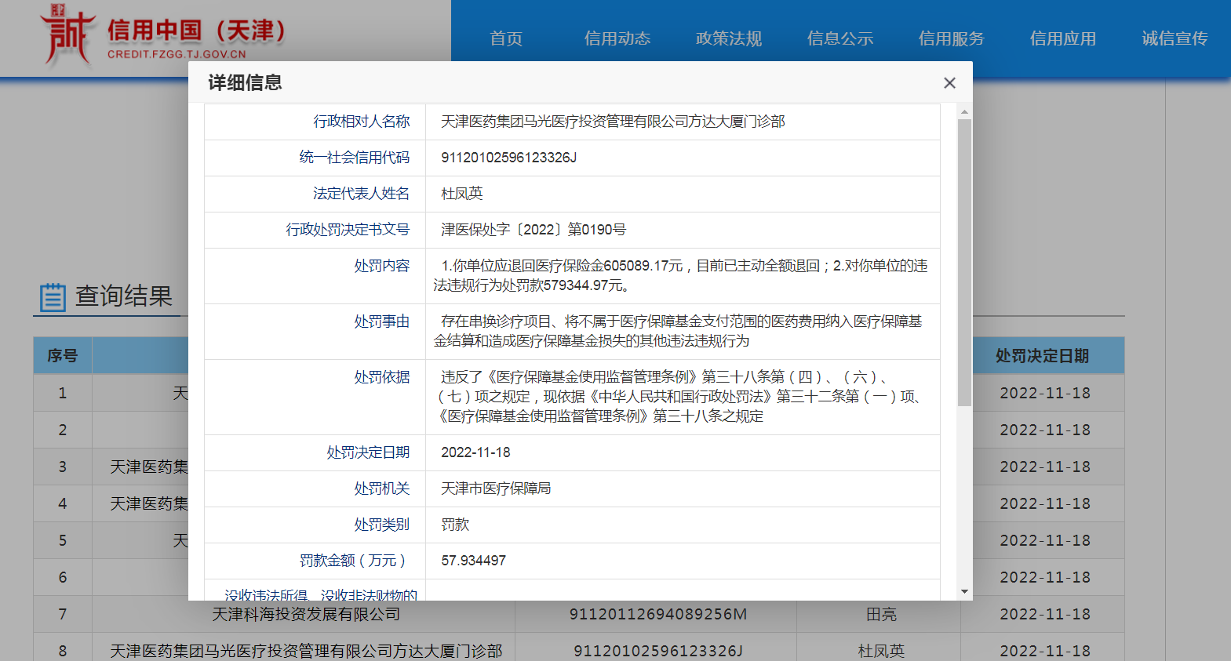The image size is (1231, 661).
Task: Click 杜凤英 in table row 8
Action: tap(881, 652)
